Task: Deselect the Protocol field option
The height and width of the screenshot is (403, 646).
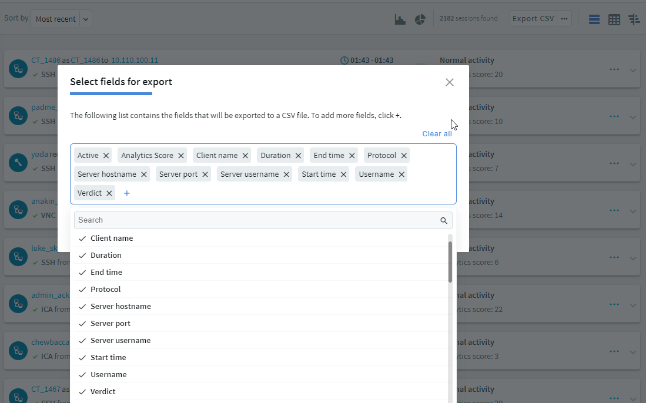Action: 106,290
